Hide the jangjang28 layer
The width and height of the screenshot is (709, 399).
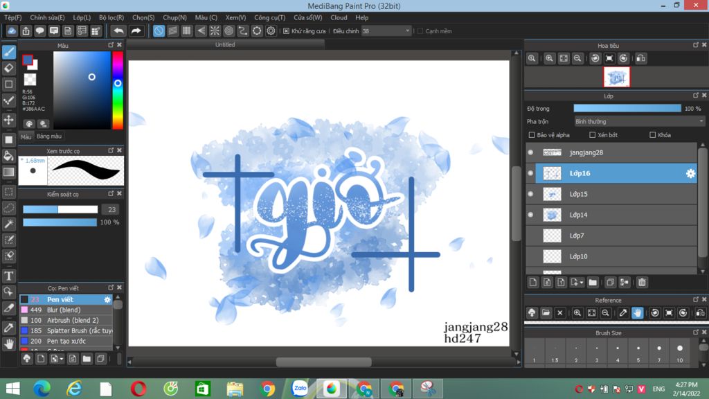point(530,152)
